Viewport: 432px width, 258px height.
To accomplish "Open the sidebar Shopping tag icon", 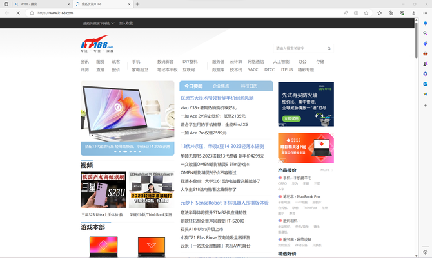I will pyautogui.click(x=426, y=44).
